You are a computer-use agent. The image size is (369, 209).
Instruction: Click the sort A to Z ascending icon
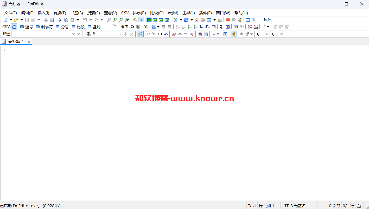pos(178,27)
